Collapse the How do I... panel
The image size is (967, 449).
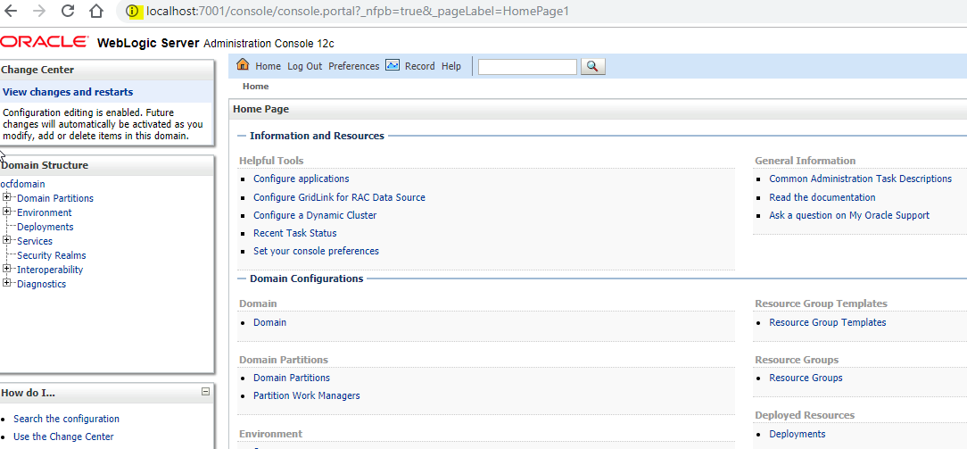tap(205, 392)
